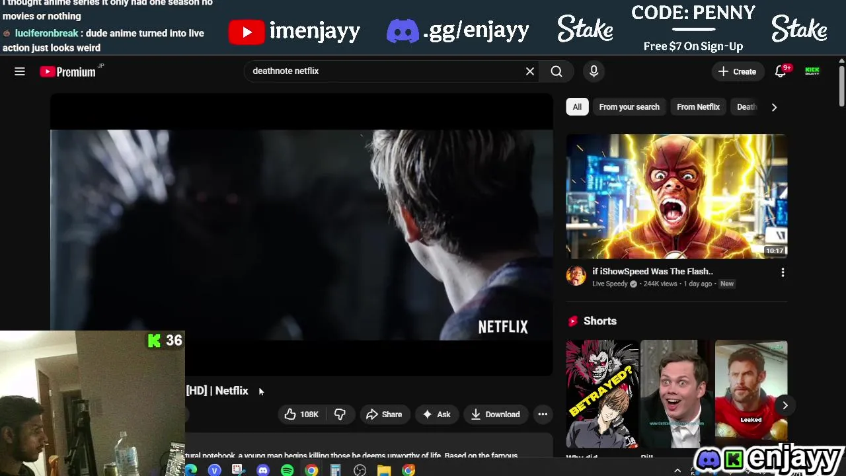Open the 'if iShowSpeed Was The Flash' title
This screenshot has width=846, height=476.
(x=652, y=271)
